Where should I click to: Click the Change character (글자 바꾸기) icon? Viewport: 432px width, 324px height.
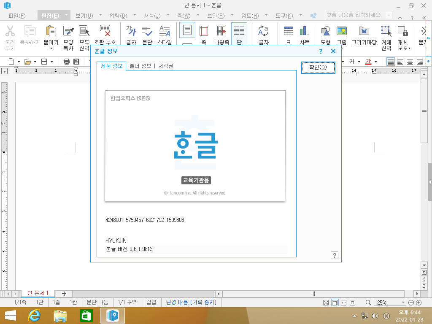pyautogui.click(x=263, y=31)
